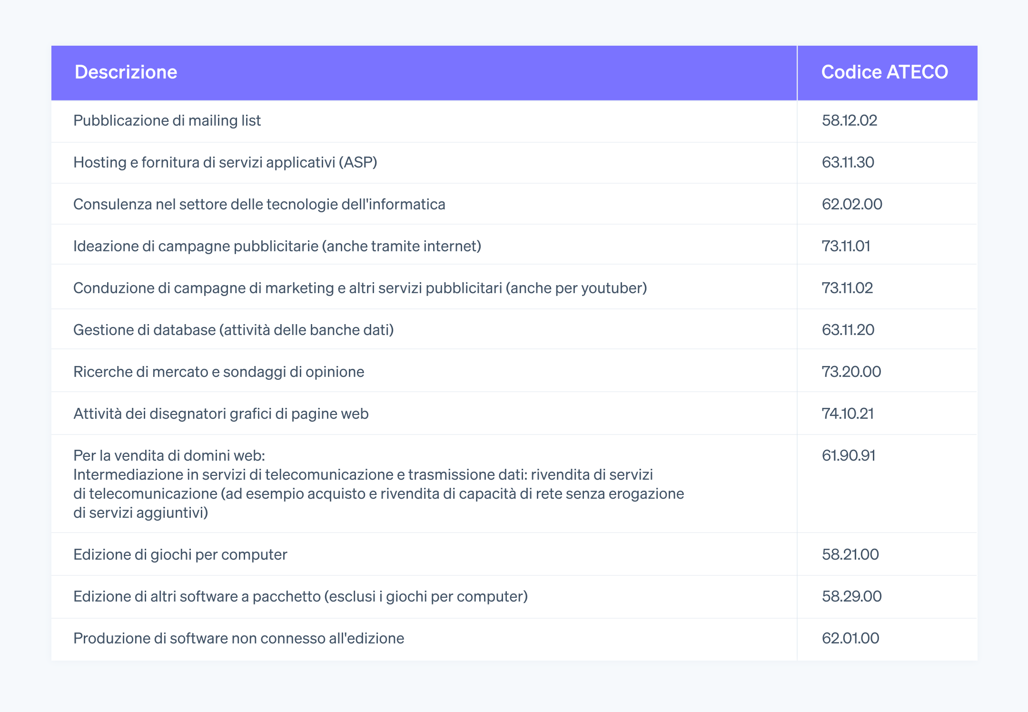Screen dimensions: 1028x712
Task: Click Ricerche di mercato e sondaggi text
Action: pos(218,372)
